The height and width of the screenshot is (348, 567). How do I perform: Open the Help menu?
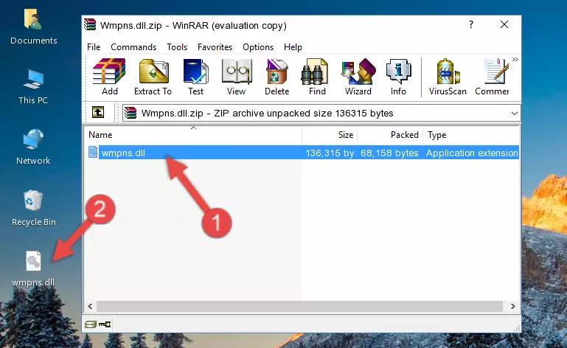pos(293,47)
